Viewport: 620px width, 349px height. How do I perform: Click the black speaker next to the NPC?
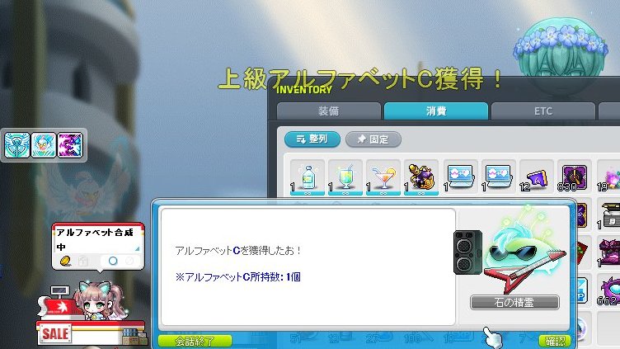pyautogui.click(x=467, y=252)
